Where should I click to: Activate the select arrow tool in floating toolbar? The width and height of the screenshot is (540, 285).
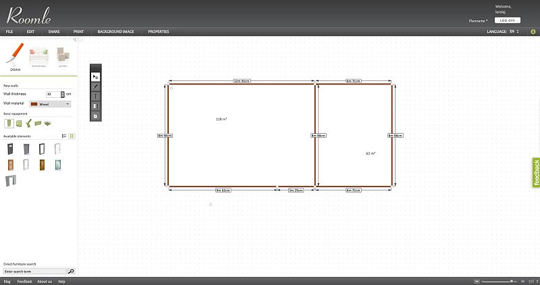[96, 77]
